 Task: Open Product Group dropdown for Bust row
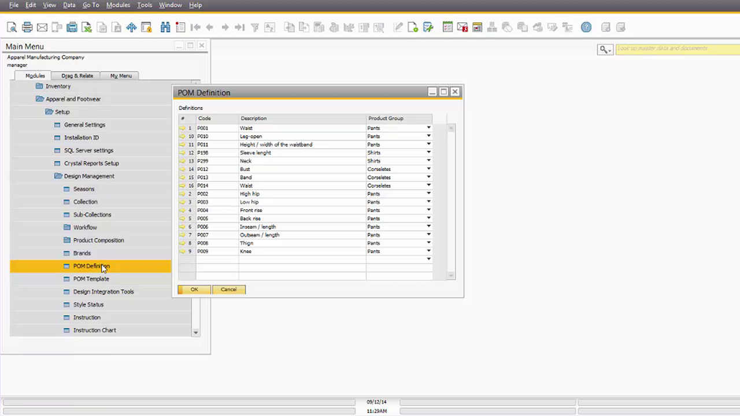pos(428,169)
